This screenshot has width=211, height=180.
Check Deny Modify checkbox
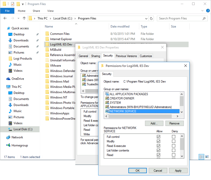pyautogui.click(x=174, y=141)
